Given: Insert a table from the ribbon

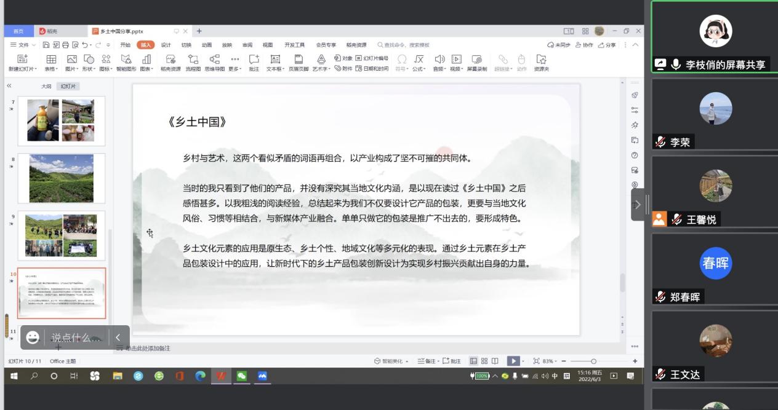Looking at the screenshot, I should pyautogui.click(x=51, y=62).
